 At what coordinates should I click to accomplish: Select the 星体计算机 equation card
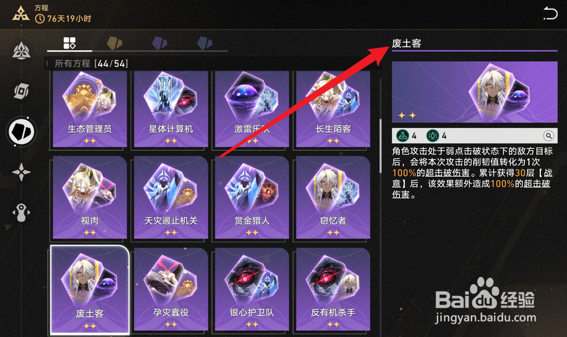click(171, 109)
